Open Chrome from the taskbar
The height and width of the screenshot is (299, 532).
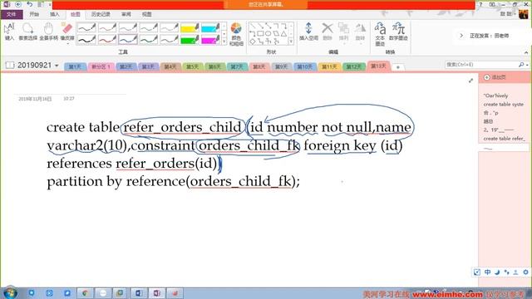(x=85, y=293)
